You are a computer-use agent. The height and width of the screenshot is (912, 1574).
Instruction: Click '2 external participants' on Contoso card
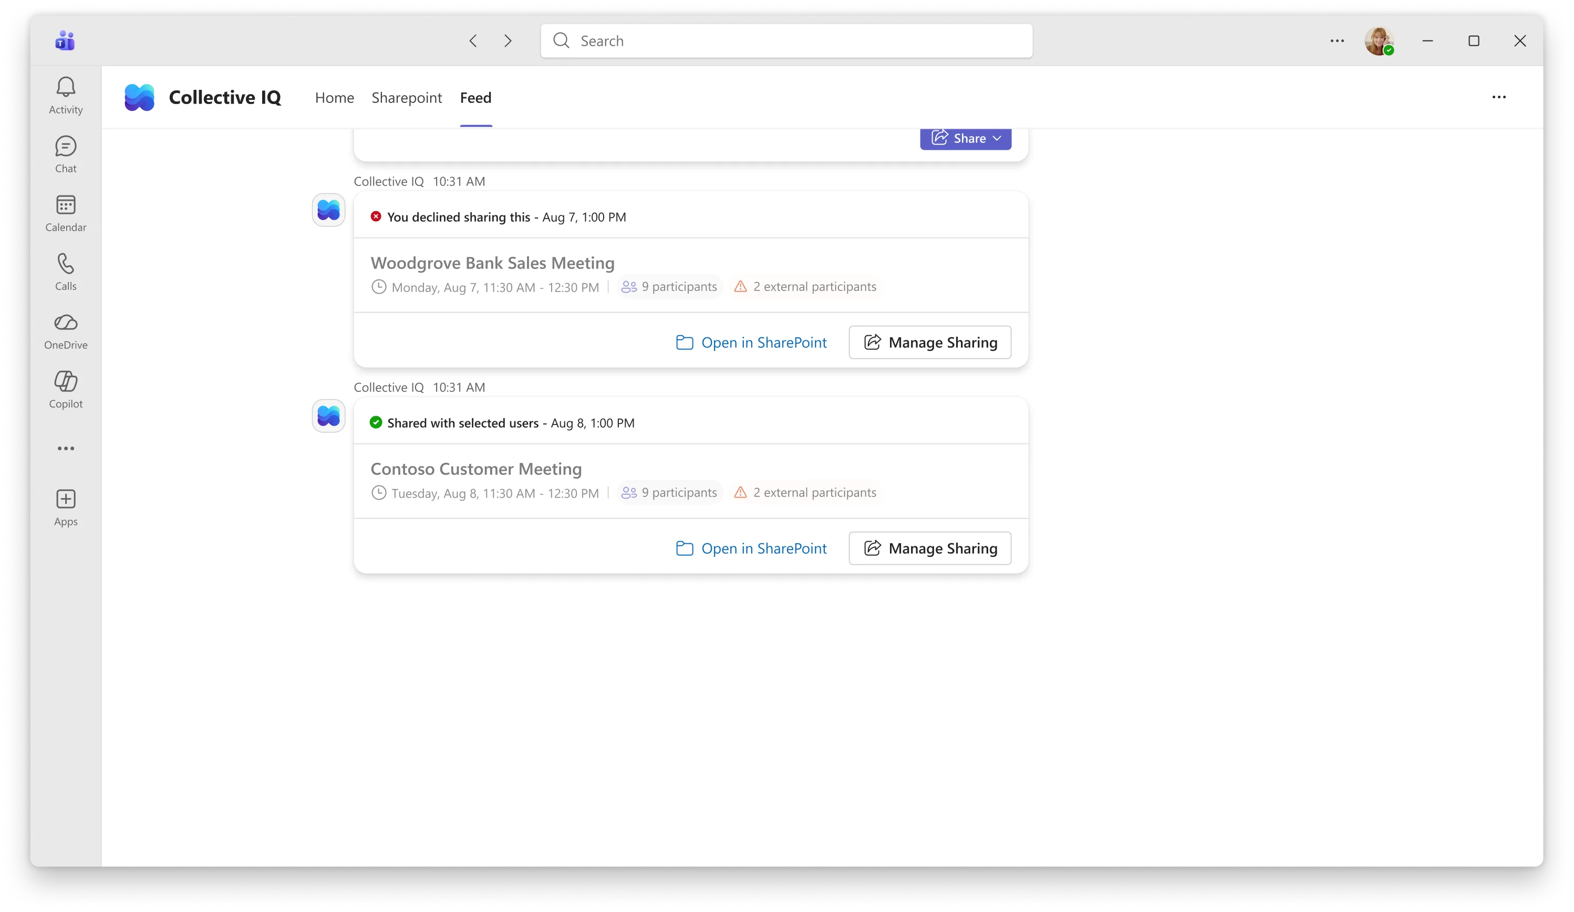coord(814,493)
